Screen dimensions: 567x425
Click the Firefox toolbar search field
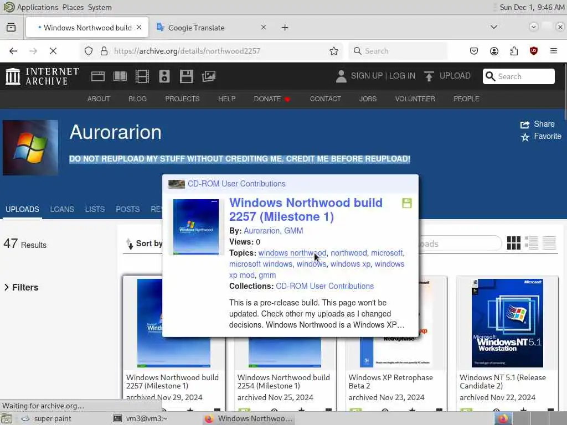click(x=398, y=51)
